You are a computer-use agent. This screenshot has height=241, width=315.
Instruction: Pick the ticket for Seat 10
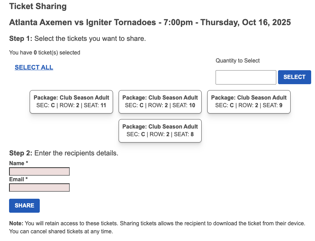click(x=160, y=102)
